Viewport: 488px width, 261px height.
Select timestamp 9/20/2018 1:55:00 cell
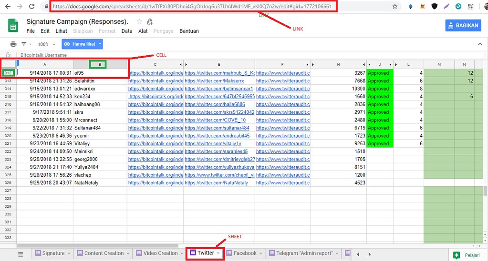click(x=45, y=120)
